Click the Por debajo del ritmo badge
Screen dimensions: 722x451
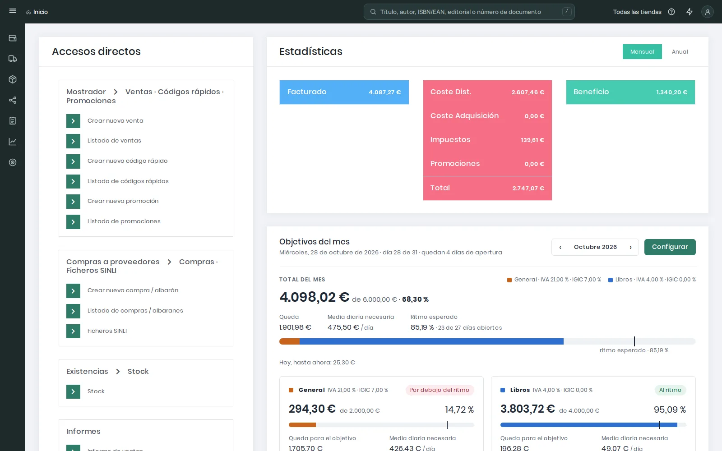pos(440,390)
